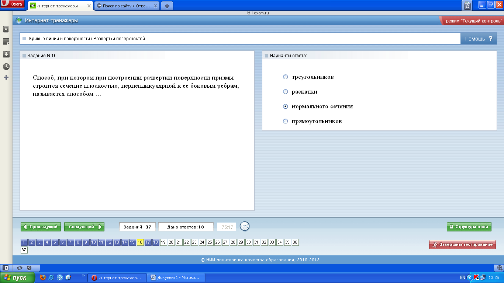Jump to question 10
This screenshot has height=283, width=504.
click(x=94, y=242)
